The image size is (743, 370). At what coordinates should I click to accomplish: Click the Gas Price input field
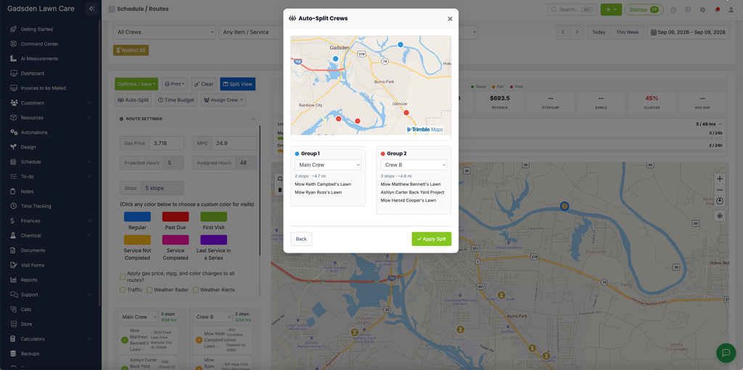[166, 143]
